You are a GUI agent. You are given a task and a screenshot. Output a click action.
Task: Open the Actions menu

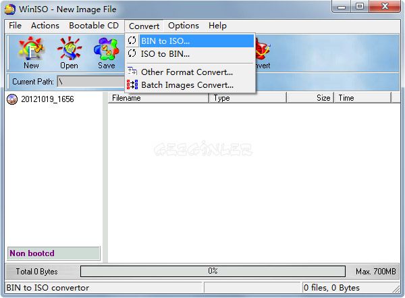coord(45,26)
